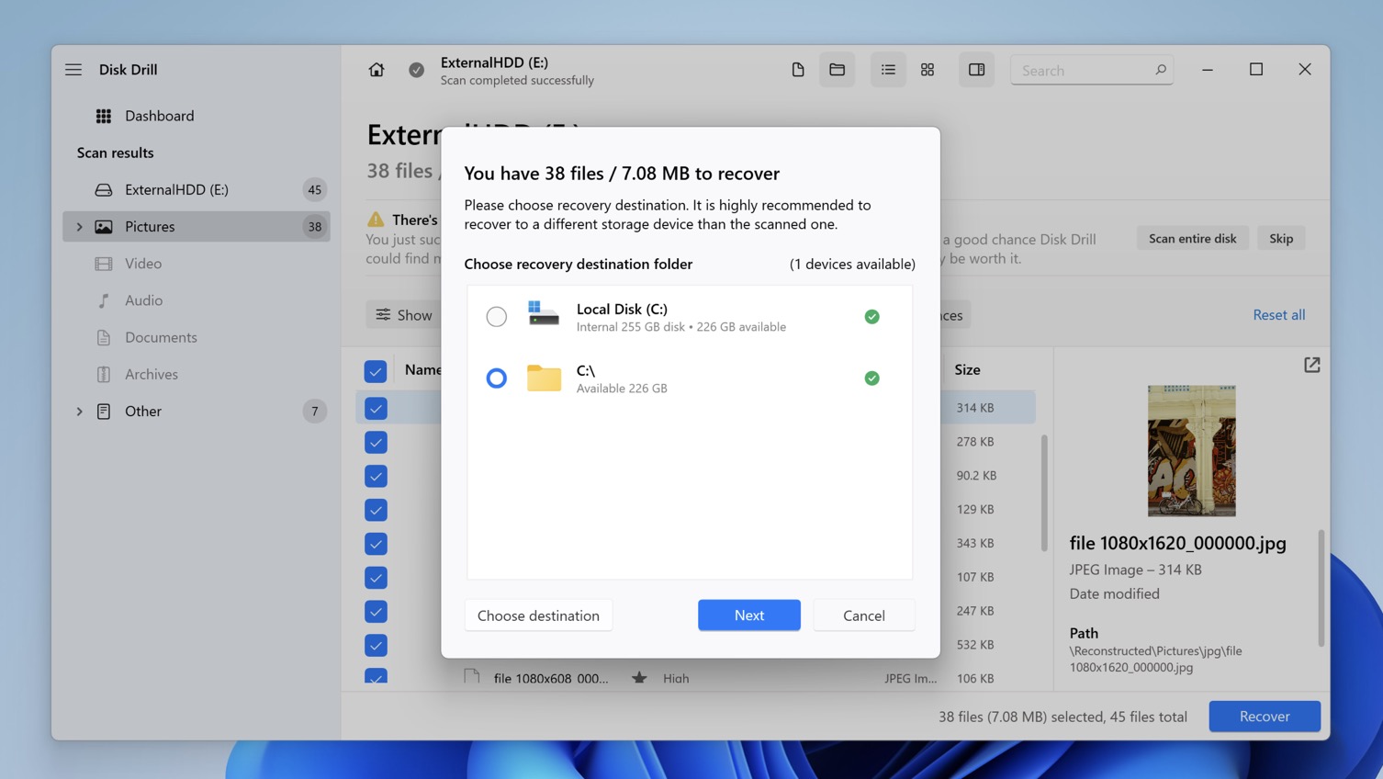The height and width of the screenshot is (779, 1383).
Task: Click the search magnifier icon
Action: (x=1160, y=70)
